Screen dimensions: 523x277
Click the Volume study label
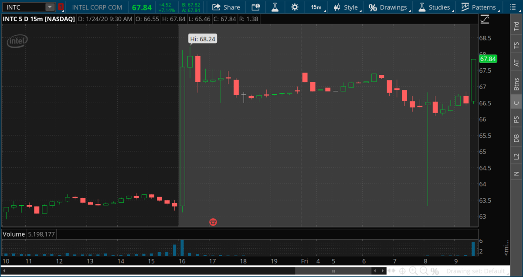tap(14, 234)
